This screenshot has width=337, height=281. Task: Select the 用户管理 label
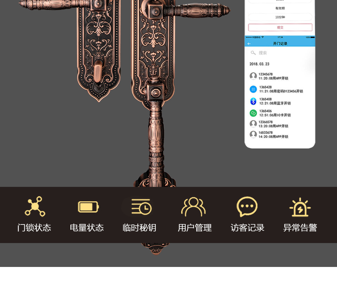click(x=195, y=228)
